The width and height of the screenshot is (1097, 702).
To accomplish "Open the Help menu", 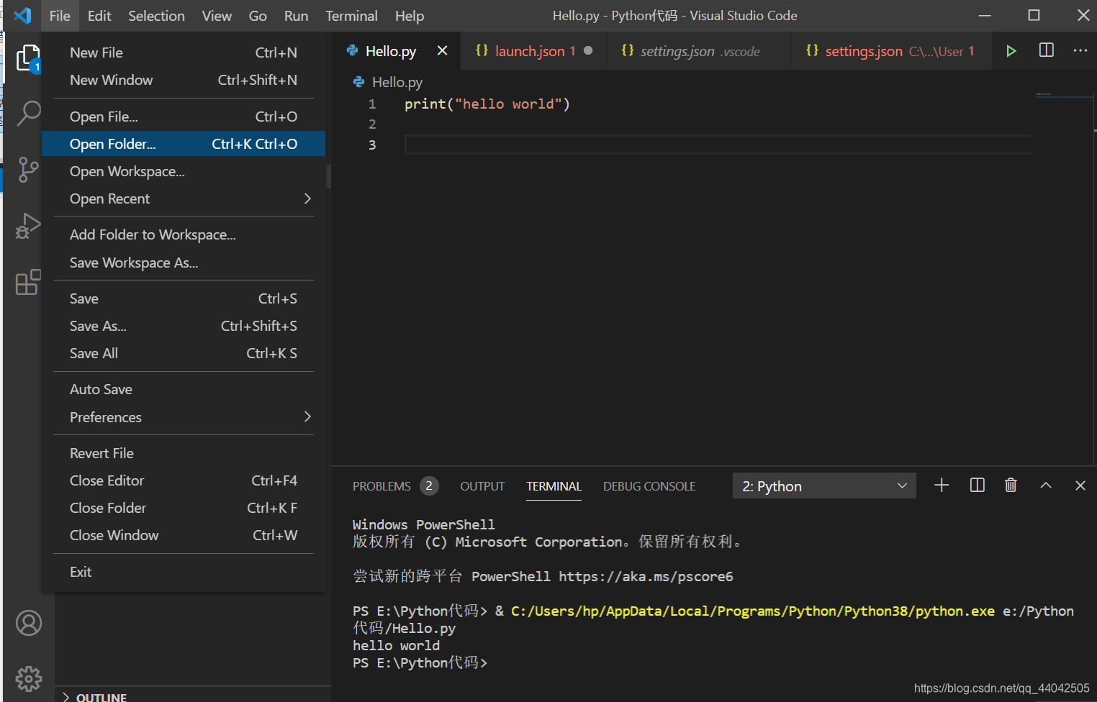I will (410, 16).
